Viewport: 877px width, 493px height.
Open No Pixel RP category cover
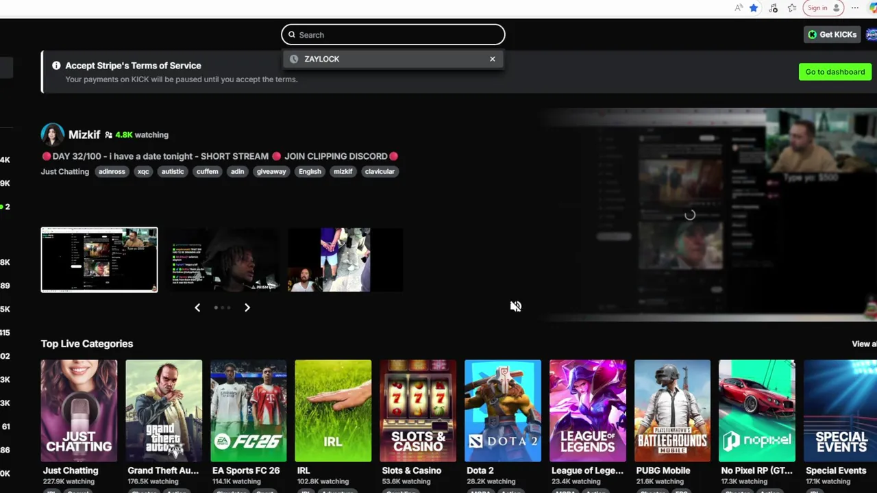757,411
